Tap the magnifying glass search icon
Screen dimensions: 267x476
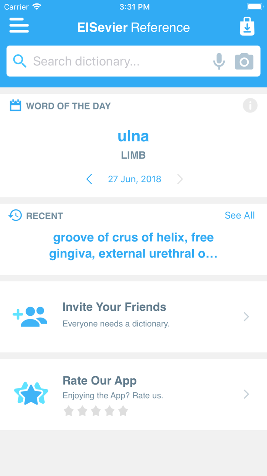pos(20,61)
